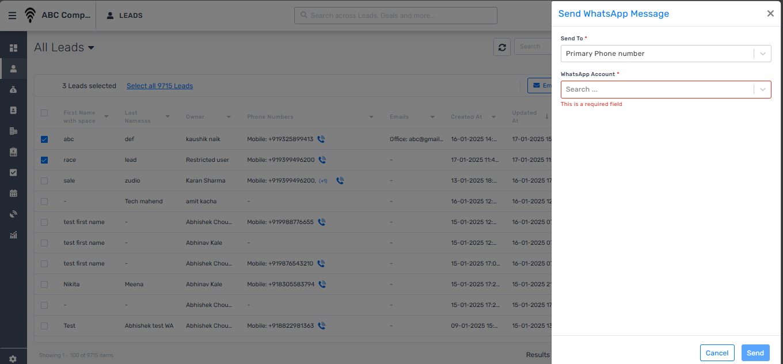Check the checkbox for Nikita Meena
This screenshot has width=783, height=364.
click(x=44, y=285)
